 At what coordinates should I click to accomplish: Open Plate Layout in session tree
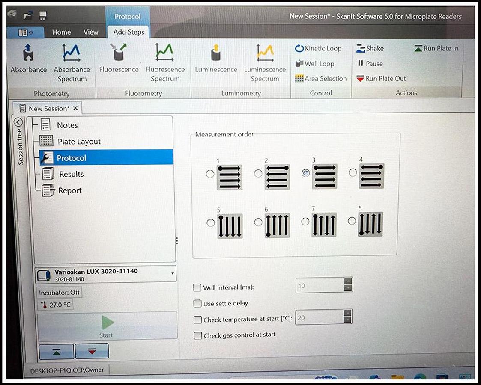(79, 142)
